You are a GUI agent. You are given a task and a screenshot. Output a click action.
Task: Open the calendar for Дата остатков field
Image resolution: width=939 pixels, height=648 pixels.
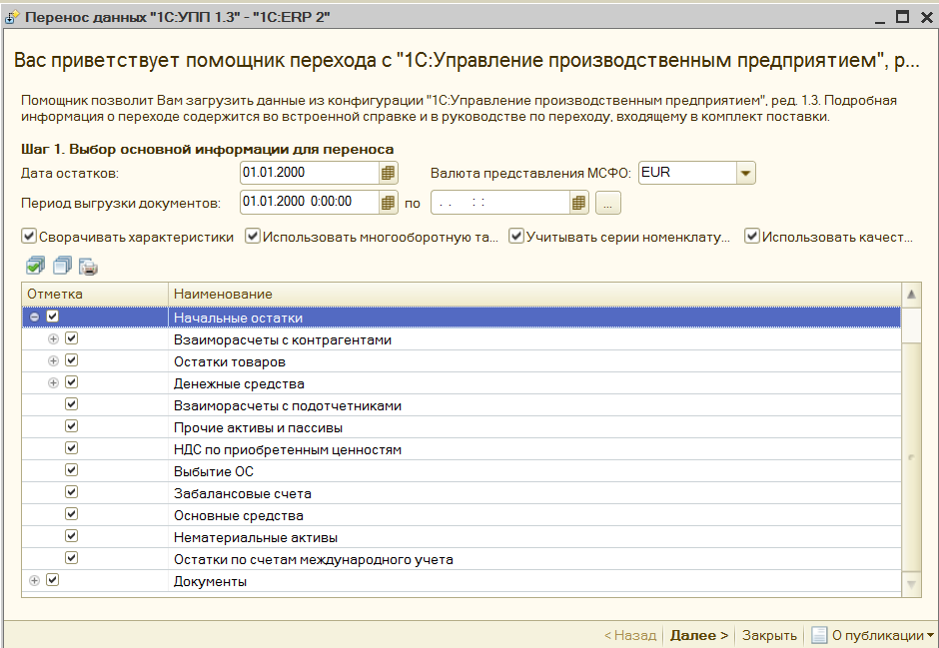[388, 172]
